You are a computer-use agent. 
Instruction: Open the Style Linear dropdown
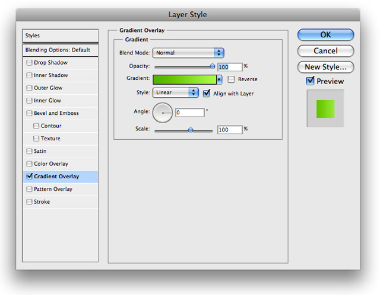click(176, 92)
